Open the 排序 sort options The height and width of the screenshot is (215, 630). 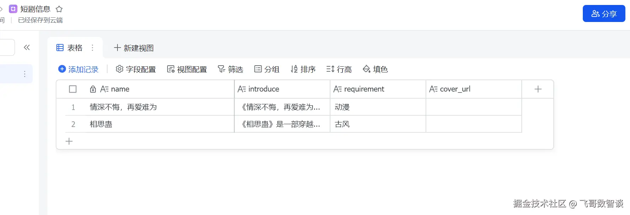click(303, 69)
